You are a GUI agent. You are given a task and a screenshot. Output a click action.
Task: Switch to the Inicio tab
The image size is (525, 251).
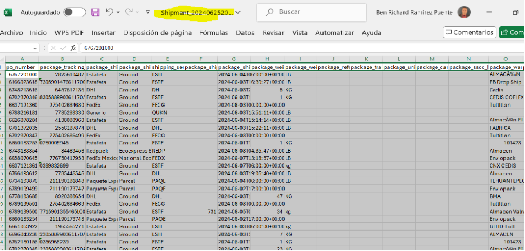pyautogui.click(x=38, y=33)
